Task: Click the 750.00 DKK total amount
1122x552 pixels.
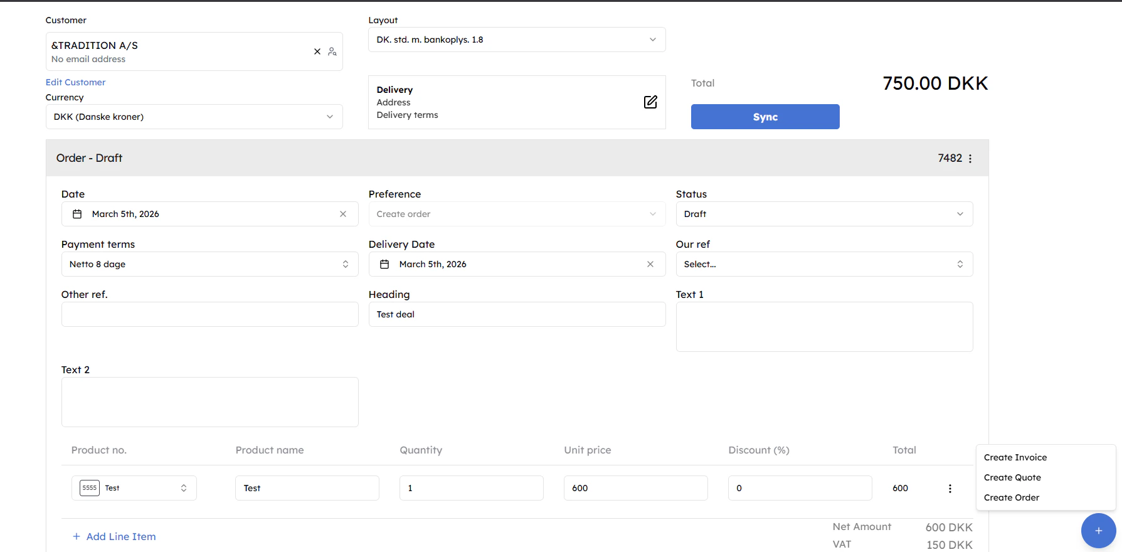Action: 935,83
